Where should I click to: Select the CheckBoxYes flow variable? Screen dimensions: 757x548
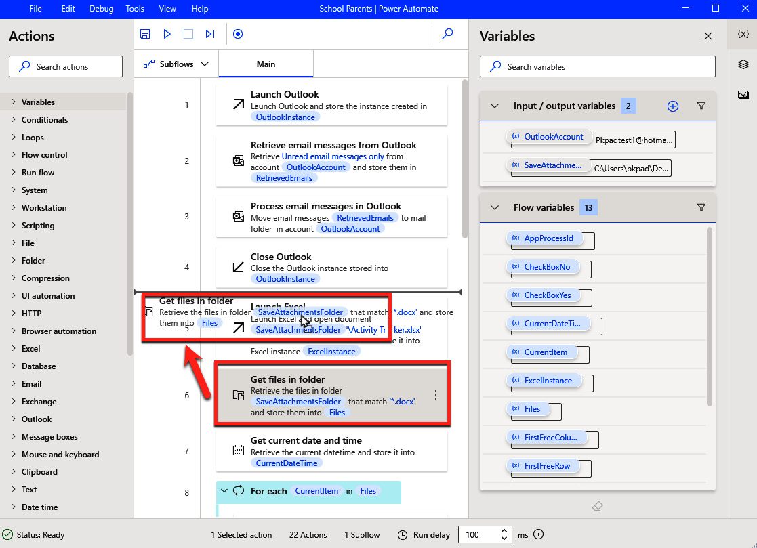(543, 295)
